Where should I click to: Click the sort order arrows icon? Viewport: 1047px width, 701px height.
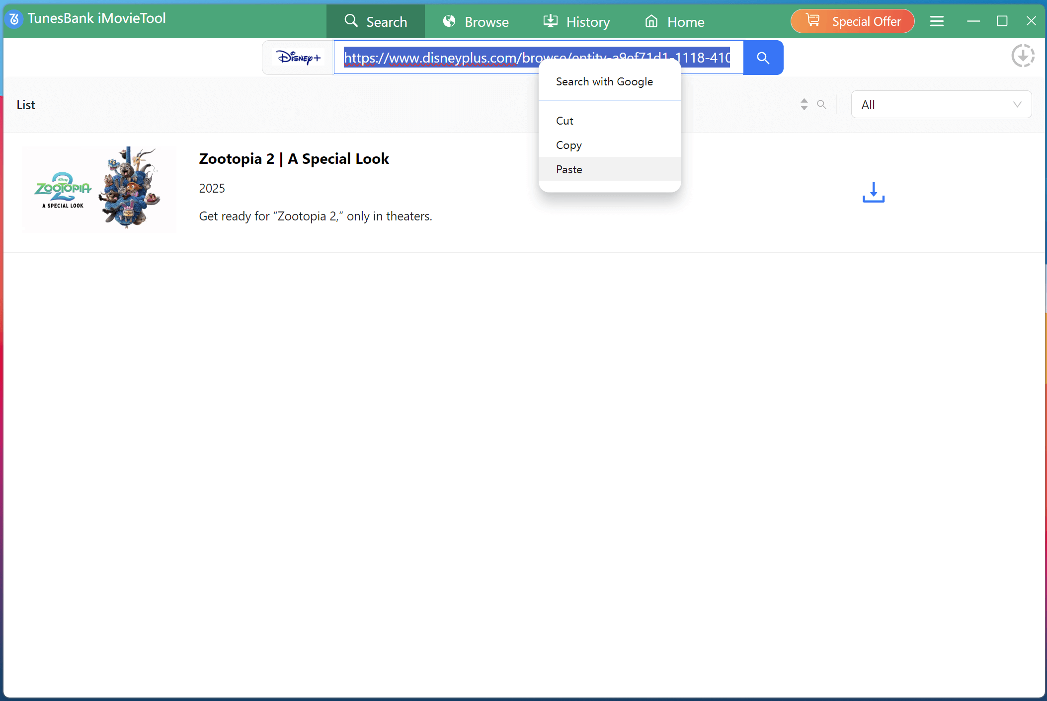tap(804, 104)
